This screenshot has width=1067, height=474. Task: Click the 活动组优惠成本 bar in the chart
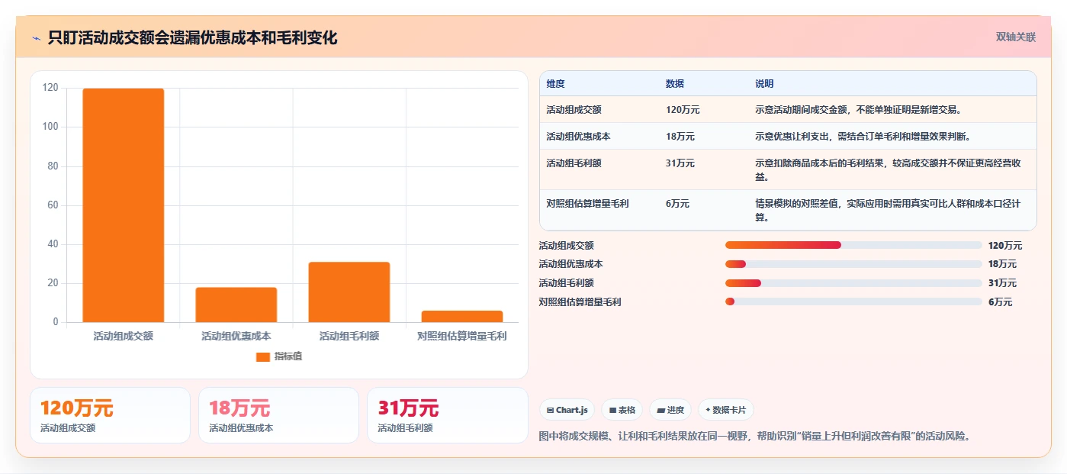pyautogui.click(x=236, y=305)
